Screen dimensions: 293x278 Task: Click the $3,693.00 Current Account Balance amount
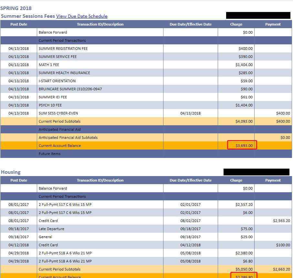coord(244,146)
